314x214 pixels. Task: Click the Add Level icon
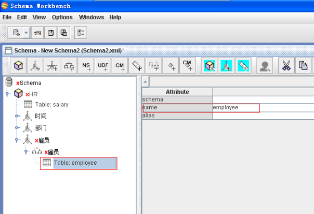[x=153, y=66]
